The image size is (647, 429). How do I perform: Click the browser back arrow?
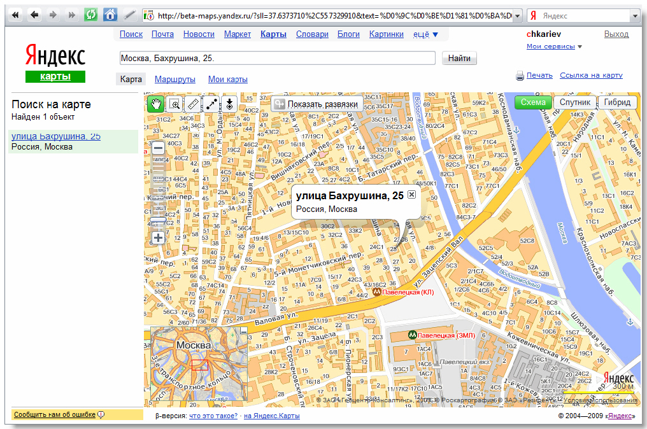tap(34, 15)
